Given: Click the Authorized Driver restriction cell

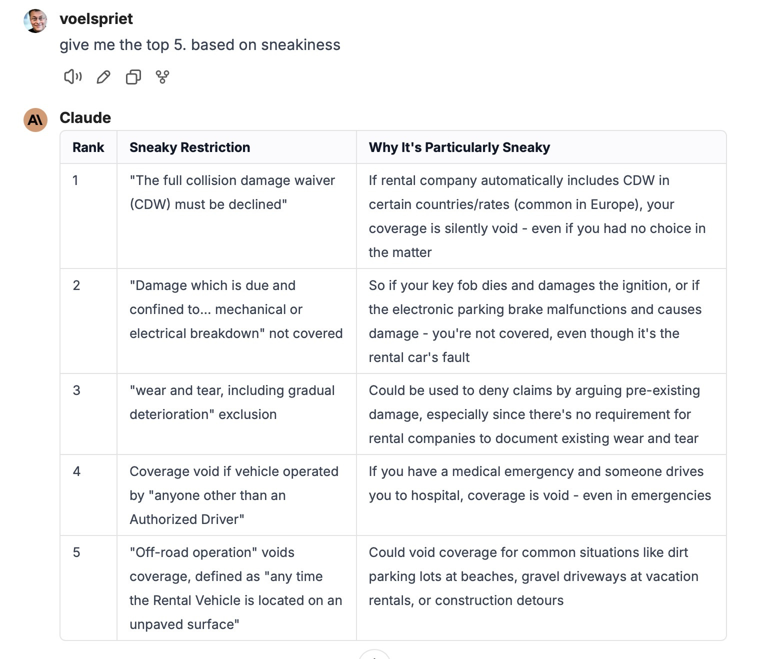Looking at the screenshot, I should pos(236,495).
